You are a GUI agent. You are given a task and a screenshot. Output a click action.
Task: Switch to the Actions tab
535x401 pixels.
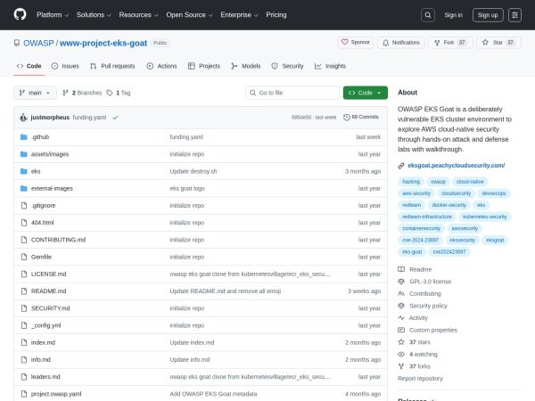pos(161,66)
